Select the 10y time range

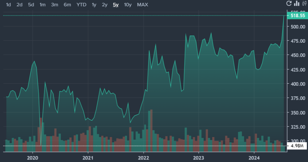pos(128,5)
